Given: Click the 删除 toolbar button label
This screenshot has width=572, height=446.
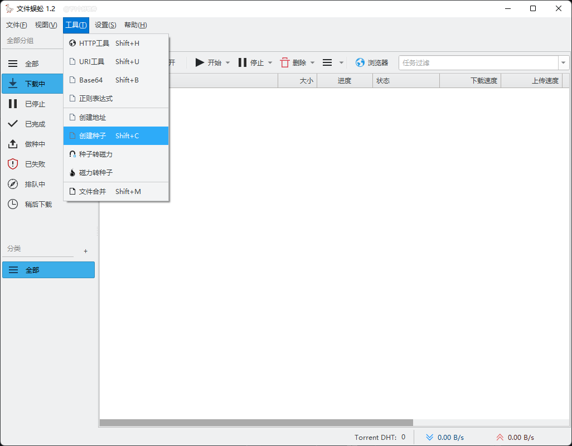Looking at the screenshot, I should pyautogui.click(x=299, y=63).
